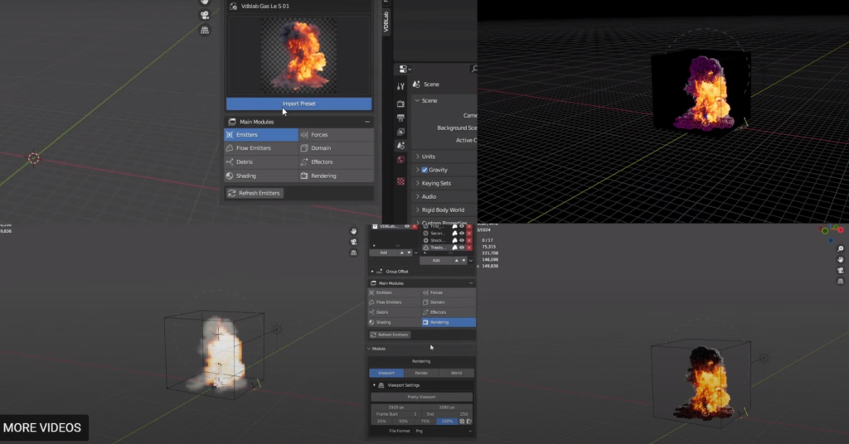Toggle cloud icon on Shock... emitter row
The height and width of the screenshot is (444, 849).
point(455,240)
